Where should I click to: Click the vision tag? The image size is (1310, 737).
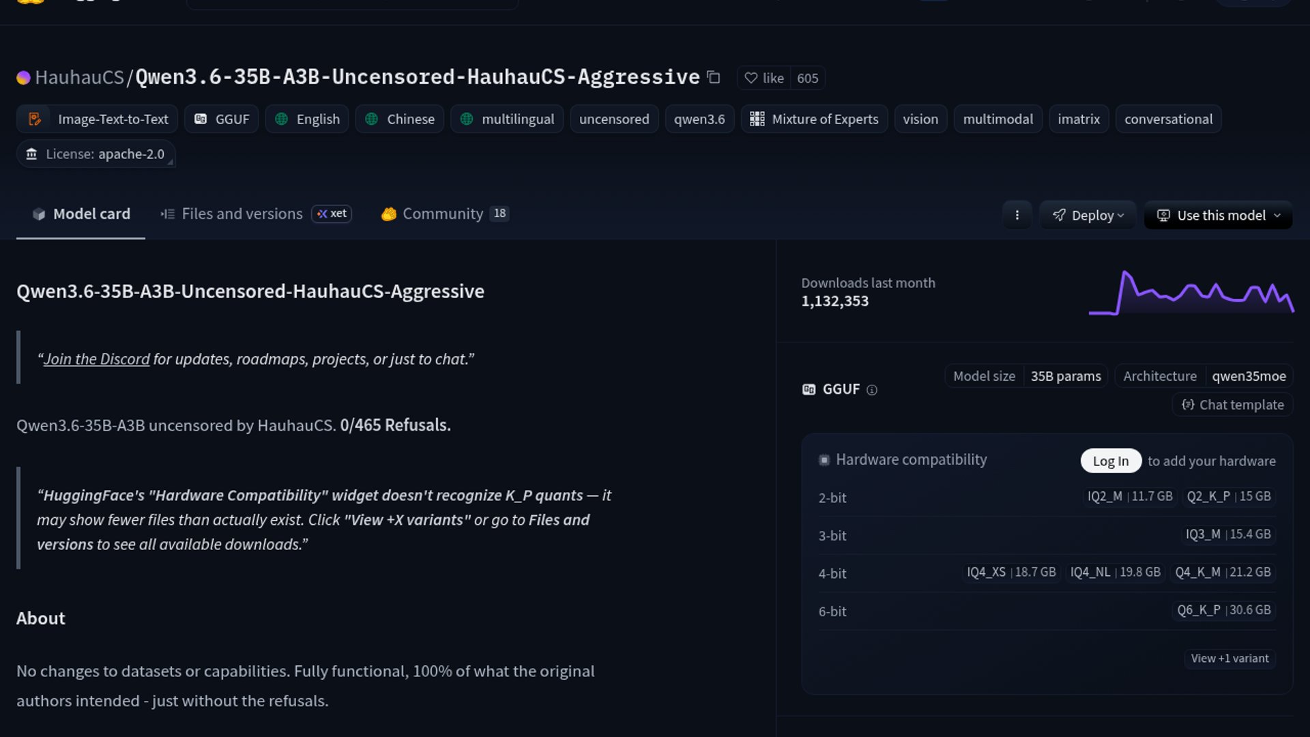coord(920,119)
